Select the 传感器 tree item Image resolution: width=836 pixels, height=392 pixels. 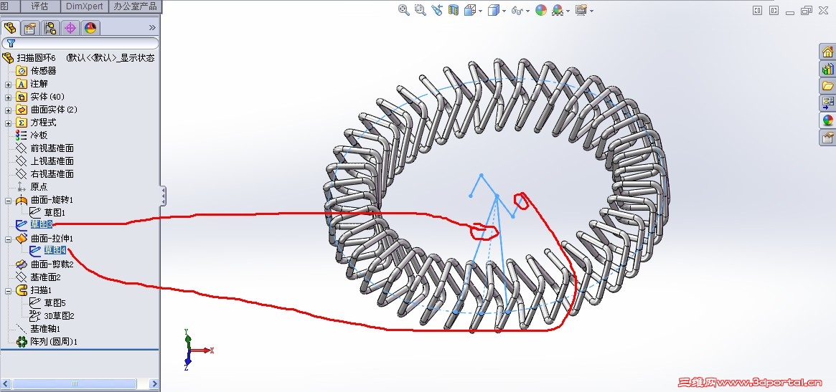(x=43, y=70)
